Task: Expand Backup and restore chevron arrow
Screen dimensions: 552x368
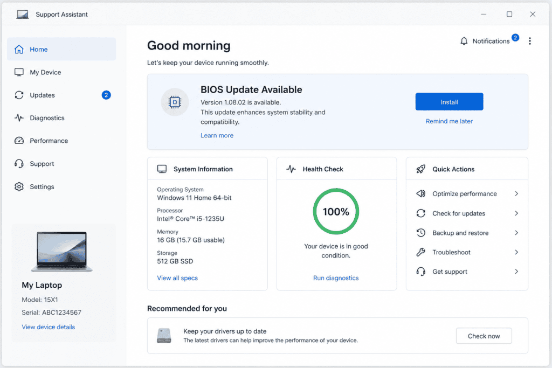Action: point(516,233)
